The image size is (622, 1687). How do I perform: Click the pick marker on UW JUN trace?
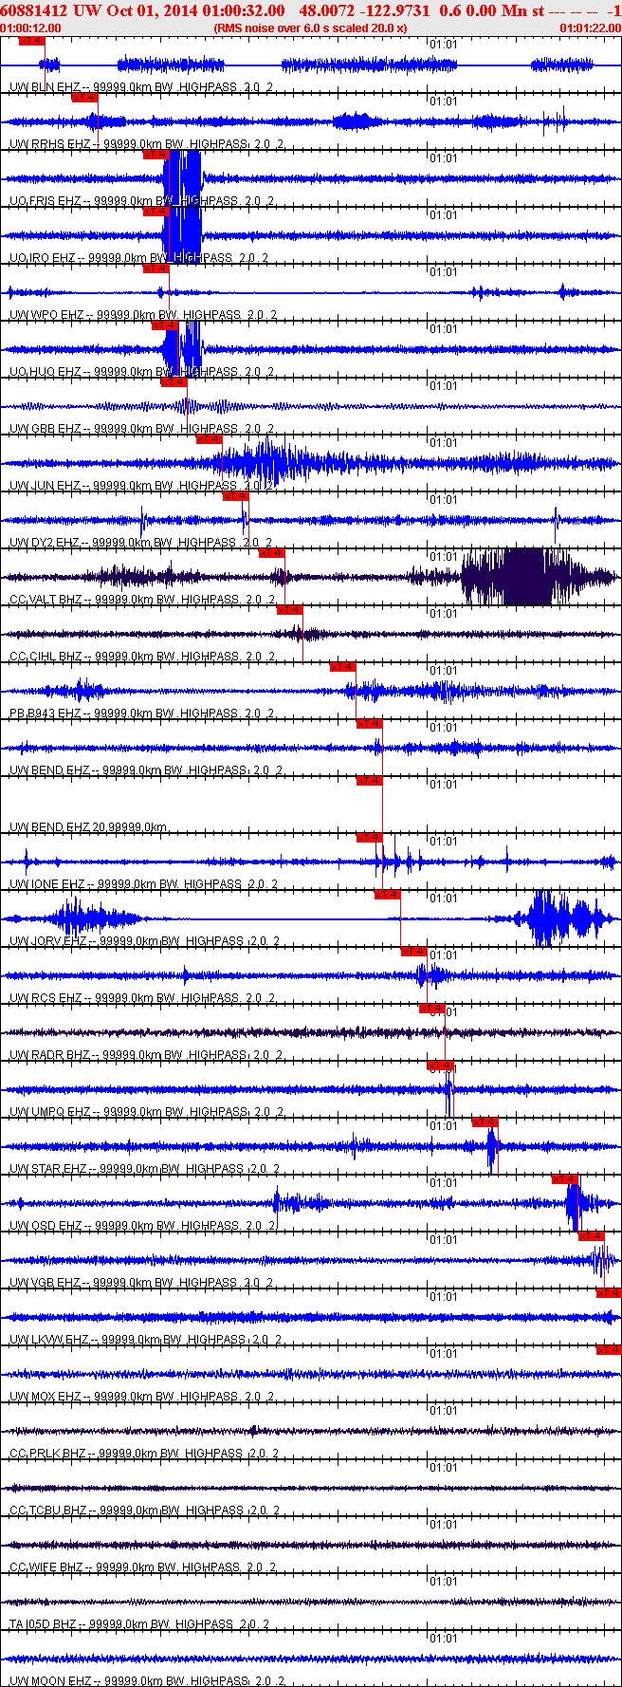pos(210,439)
